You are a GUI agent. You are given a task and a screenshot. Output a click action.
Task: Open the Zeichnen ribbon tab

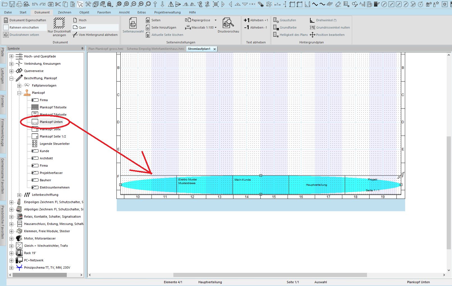65,12
